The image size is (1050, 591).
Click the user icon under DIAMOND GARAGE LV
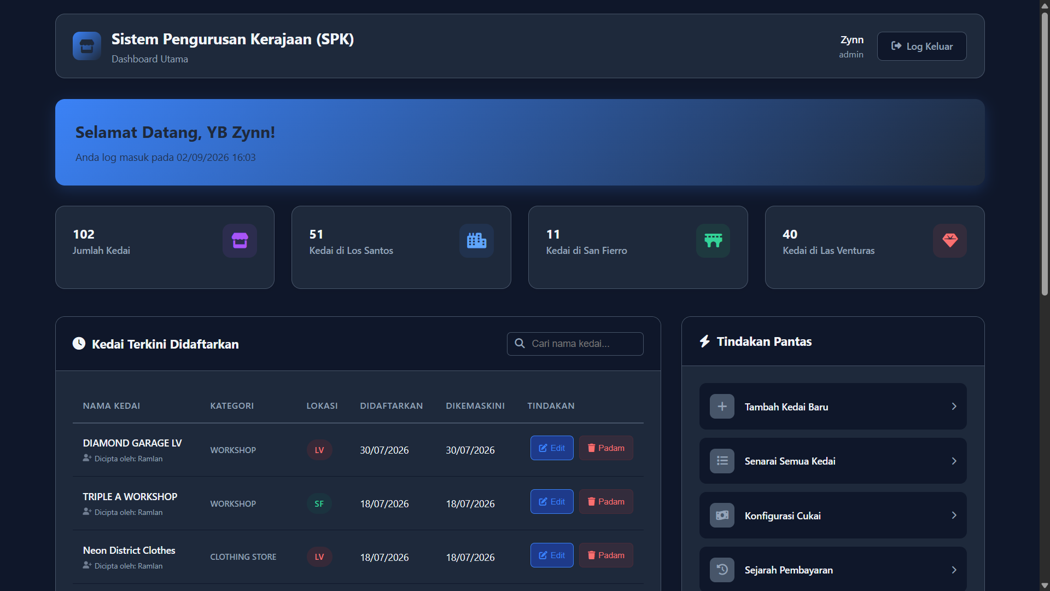(x=87, y=459)
